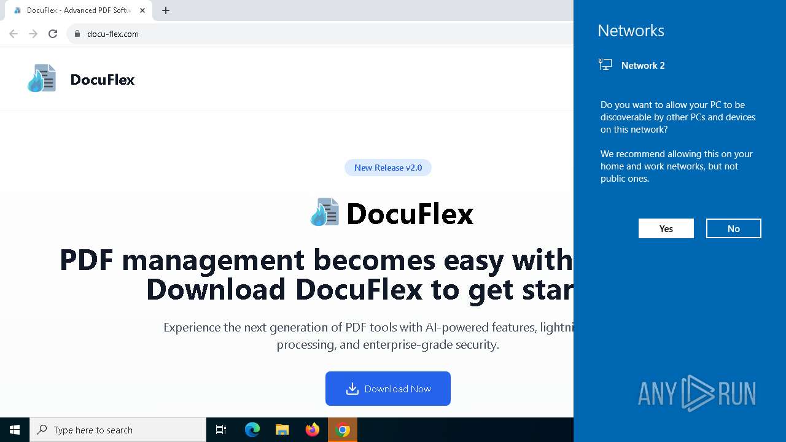Click the Network 2 connection icon
This screenshot has width=786, height=442.
[605, 65]
